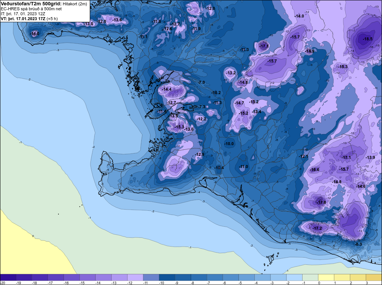Click the -14 value on the color scale
382x285 pixels.
pos(97,283)
